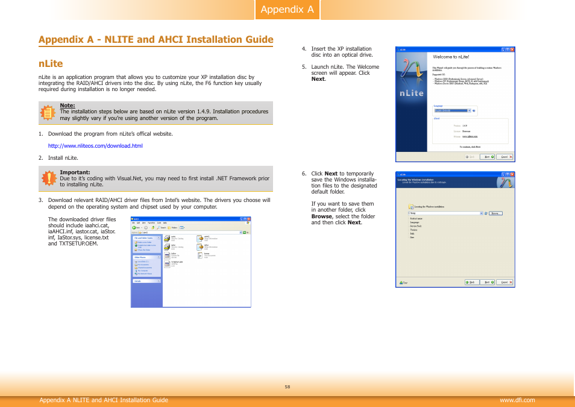
Task: Click Next in the Locating the Windows installation window
Action: click(488, 282)
